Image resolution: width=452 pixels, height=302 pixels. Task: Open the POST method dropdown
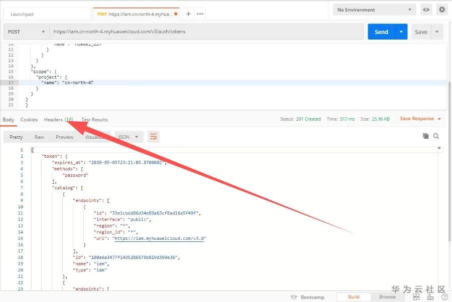coord(26,32)
